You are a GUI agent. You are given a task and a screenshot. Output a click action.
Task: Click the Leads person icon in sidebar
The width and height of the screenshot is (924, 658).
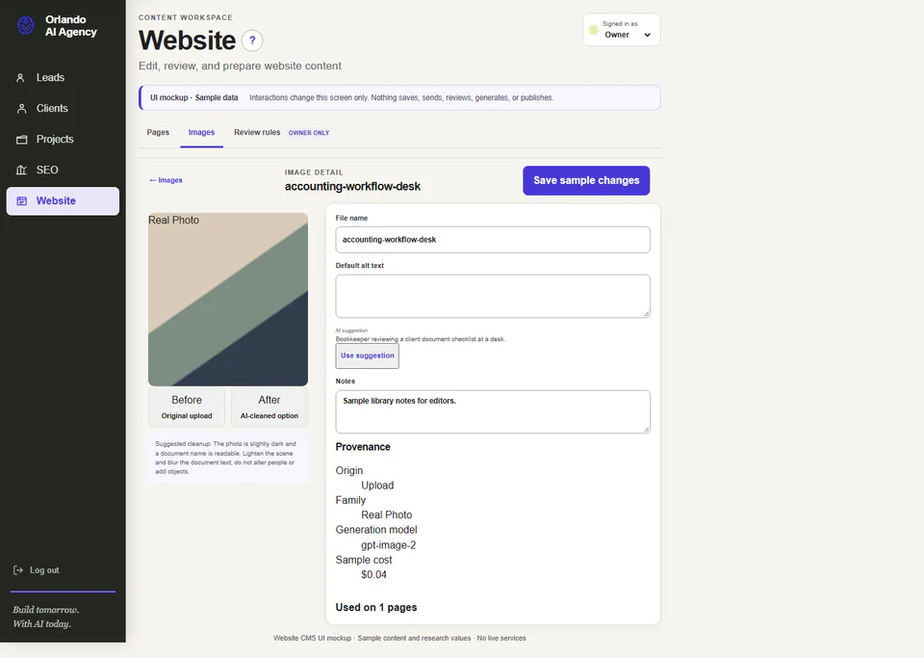(x=20, y=78)
